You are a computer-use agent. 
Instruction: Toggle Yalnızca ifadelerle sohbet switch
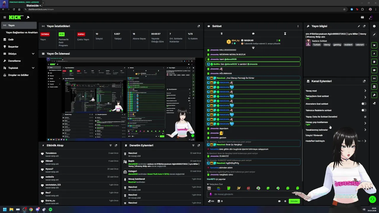pos(364,110)
